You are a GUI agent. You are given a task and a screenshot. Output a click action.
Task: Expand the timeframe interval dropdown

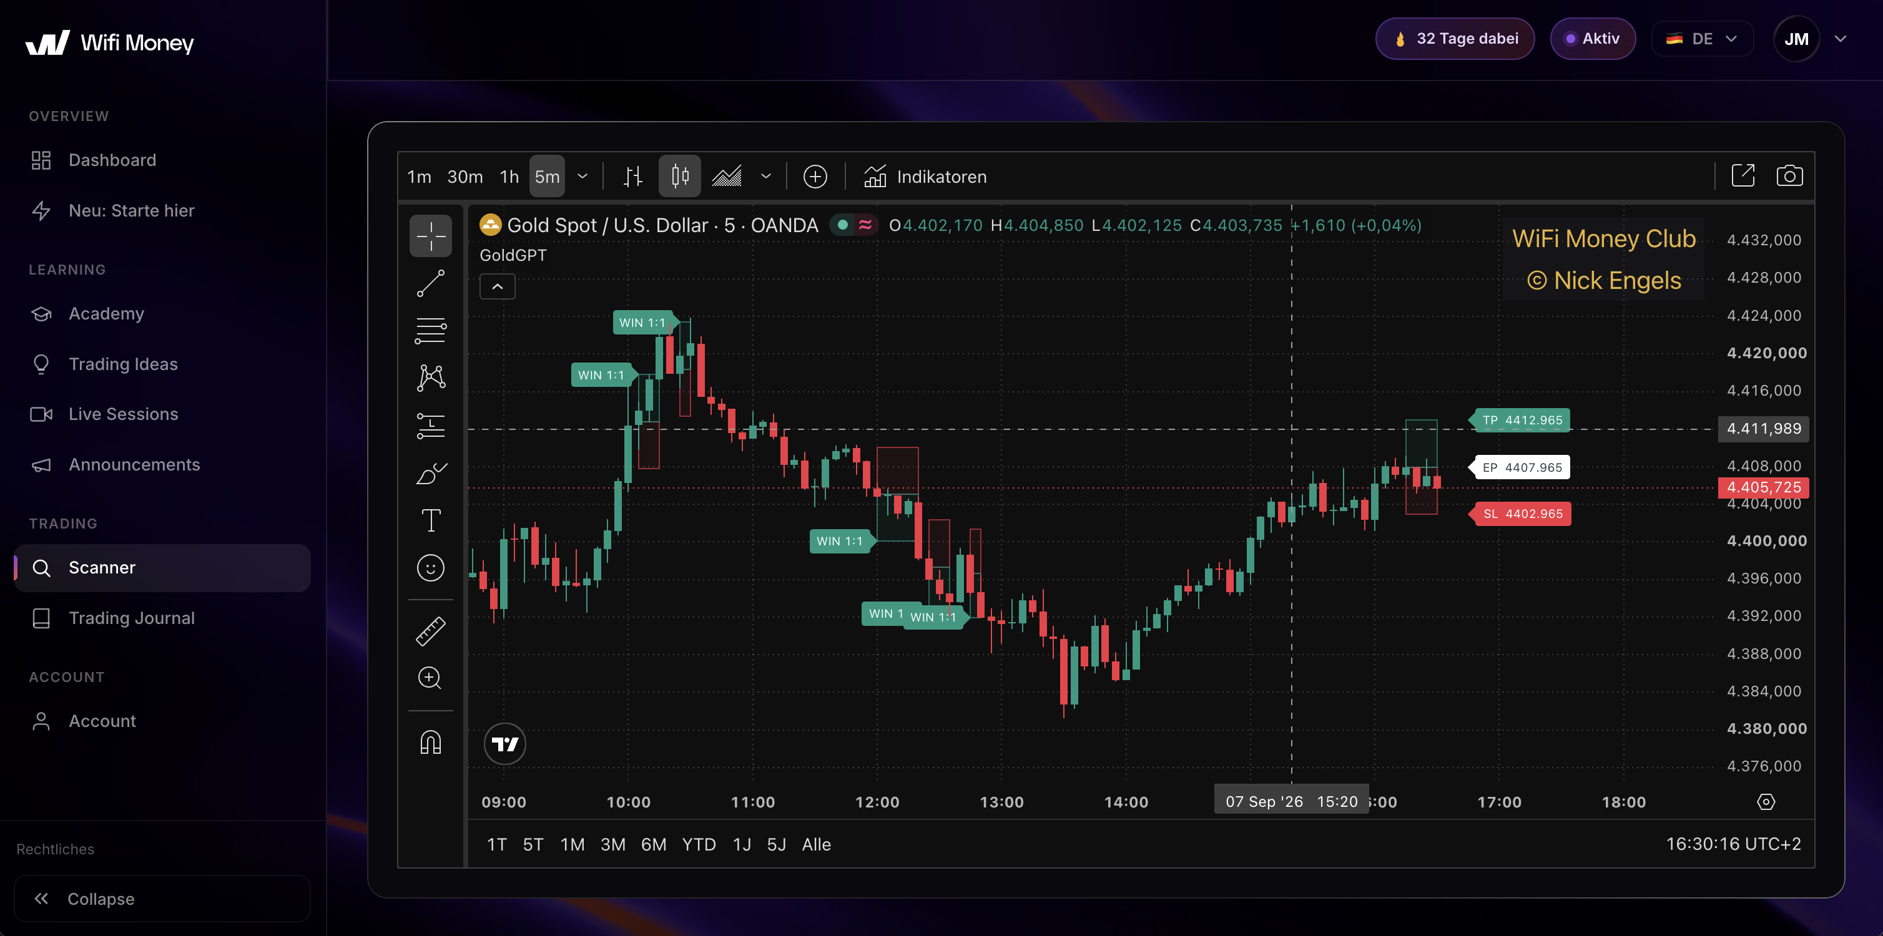click(583, 176)
